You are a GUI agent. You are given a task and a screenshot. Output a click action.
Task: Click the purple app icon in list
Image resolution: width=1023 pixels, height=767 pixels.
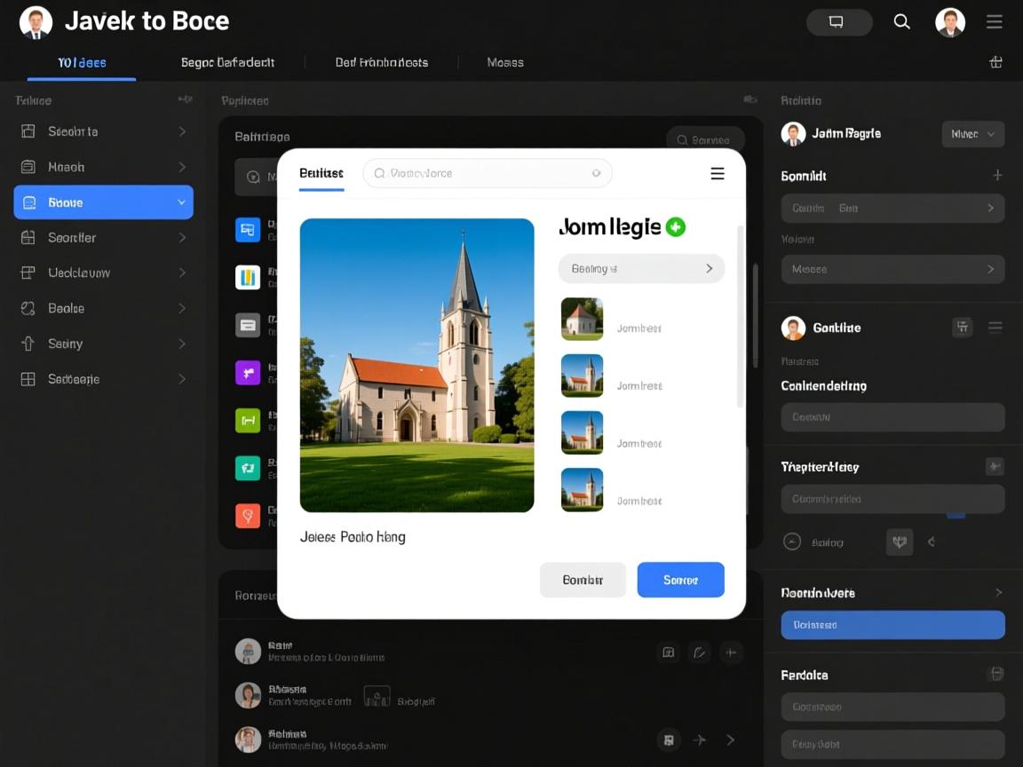[248, 373]
